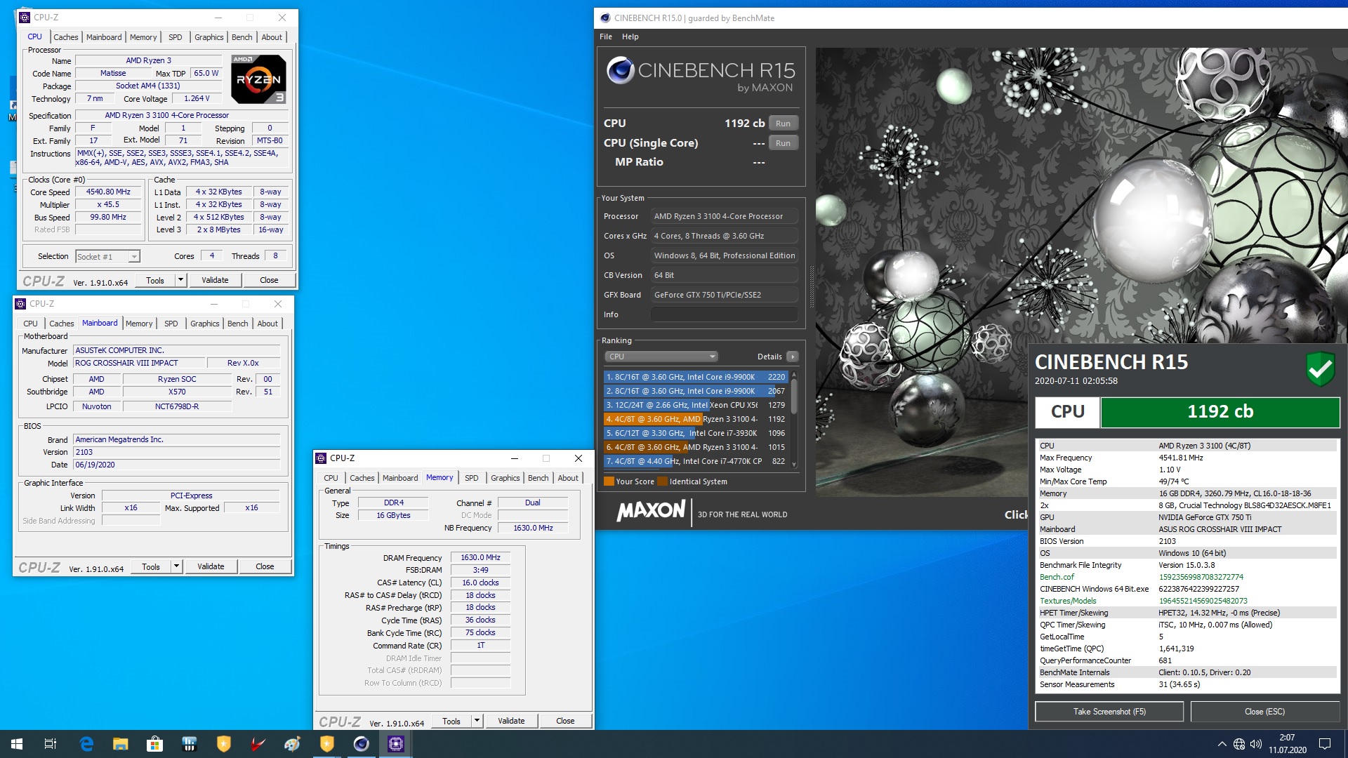Open Task View from the taskbar
The image size is (1348, 758).
[51, 744]
